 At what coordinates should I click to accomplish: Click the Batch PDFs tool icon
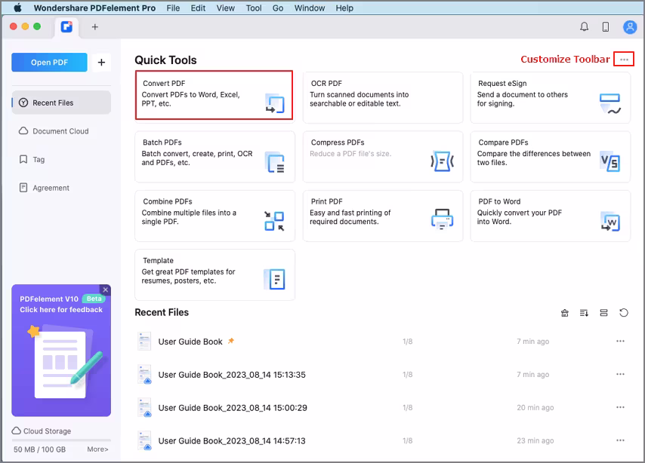click(x=275, y=163)
